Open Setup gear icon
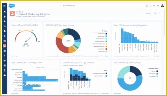The width and height of the screenshot is (167, 96). pos(154,6)
